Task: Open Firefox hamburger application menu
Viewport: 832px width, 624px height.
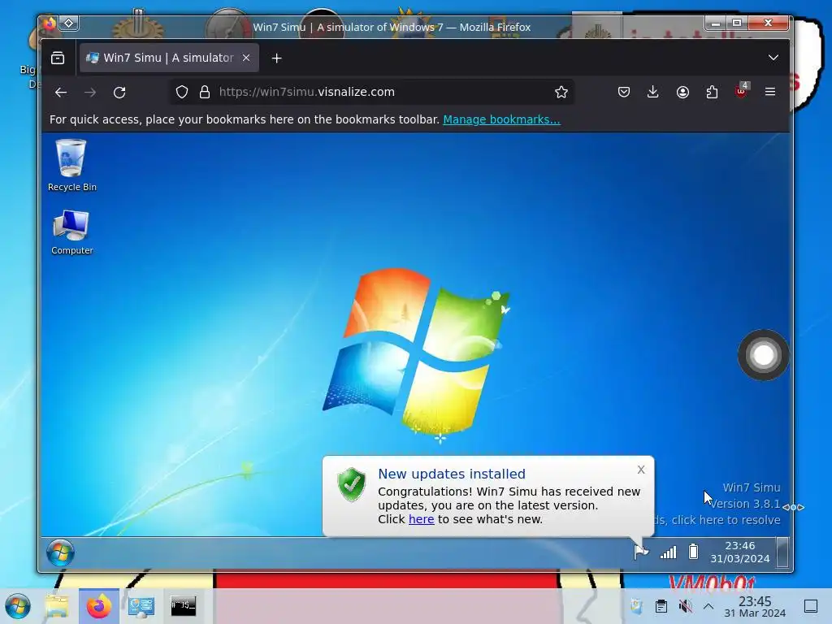Action: [x=770, y=93]
